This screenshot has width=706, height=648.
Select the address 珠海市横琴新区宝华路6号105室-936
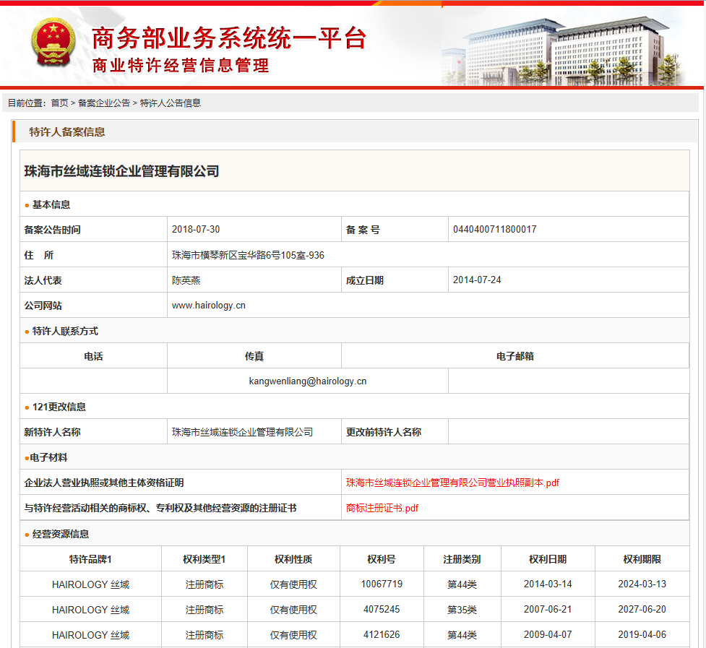248,255
